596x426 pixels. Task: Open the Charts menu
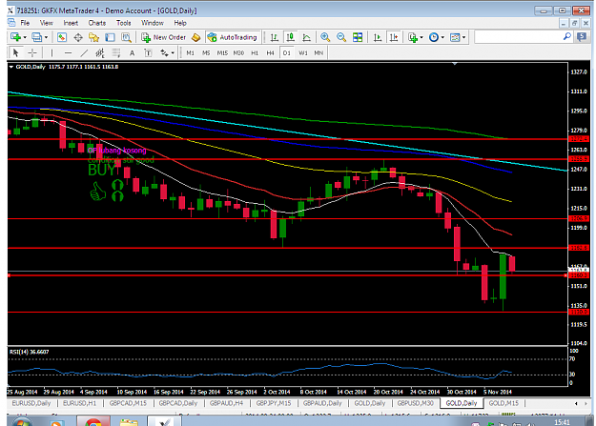click(97, 23)
